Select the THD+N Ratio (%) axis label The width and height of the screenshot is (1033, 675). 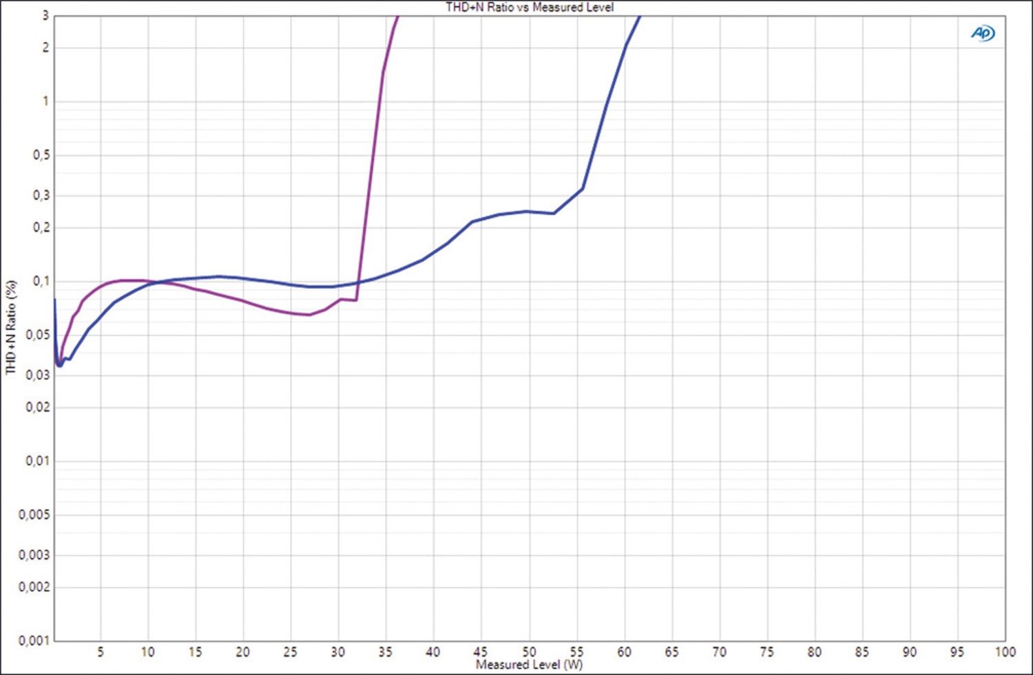point(10,327)
